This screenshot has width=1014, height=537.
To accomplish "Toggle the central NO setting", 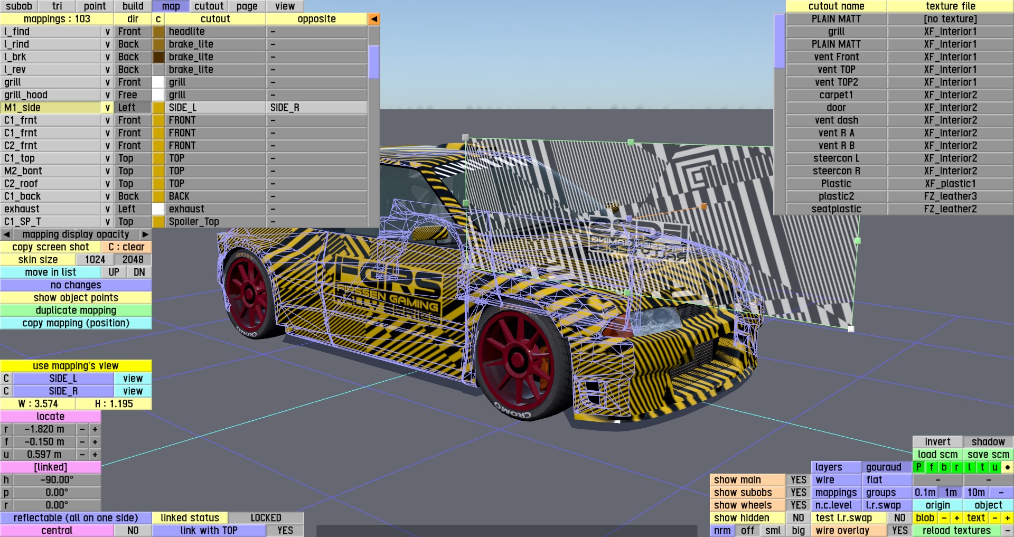I will click(x=133, y=531).
